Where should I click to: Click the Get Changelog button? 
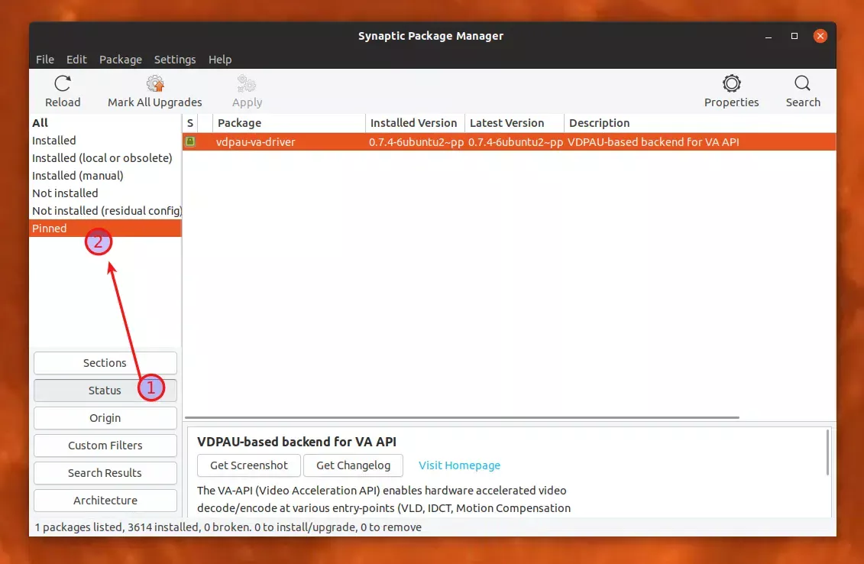pos(353,465)
